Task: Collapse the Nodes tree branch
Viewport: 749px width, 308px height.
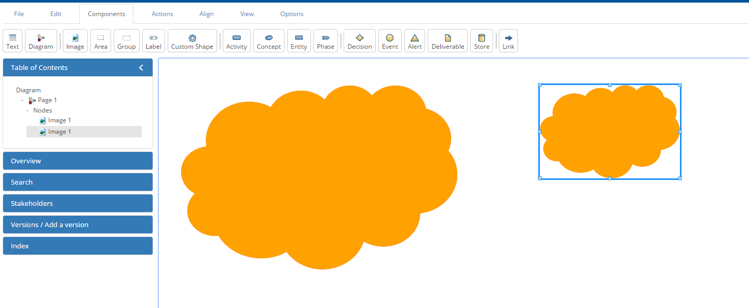Action: tap(28, 110)
